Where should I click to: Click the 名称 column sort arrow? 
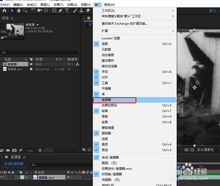pos(26,60)
